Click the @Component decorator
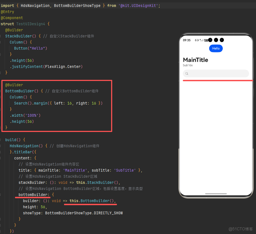The width and height of the screenshot is (256, 234). [12, 18]
